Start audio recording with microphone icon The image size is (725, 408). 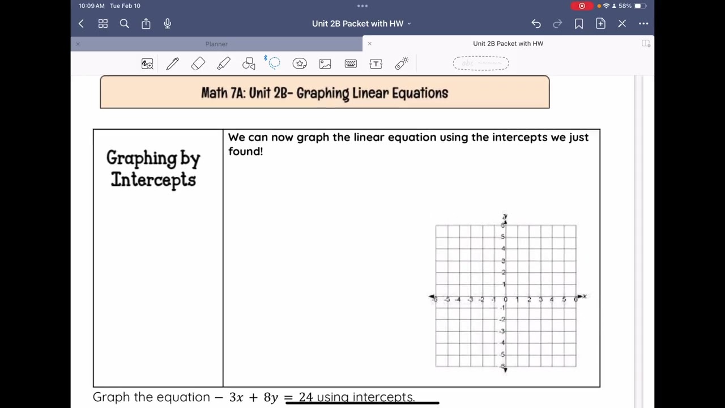click(x=168, y=24)
